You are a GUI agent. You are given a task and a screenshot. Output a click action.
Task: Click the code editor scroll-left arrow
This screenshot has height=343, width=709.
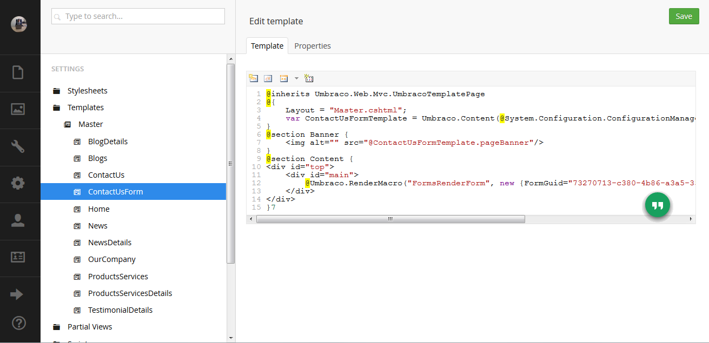click(250, 219)
